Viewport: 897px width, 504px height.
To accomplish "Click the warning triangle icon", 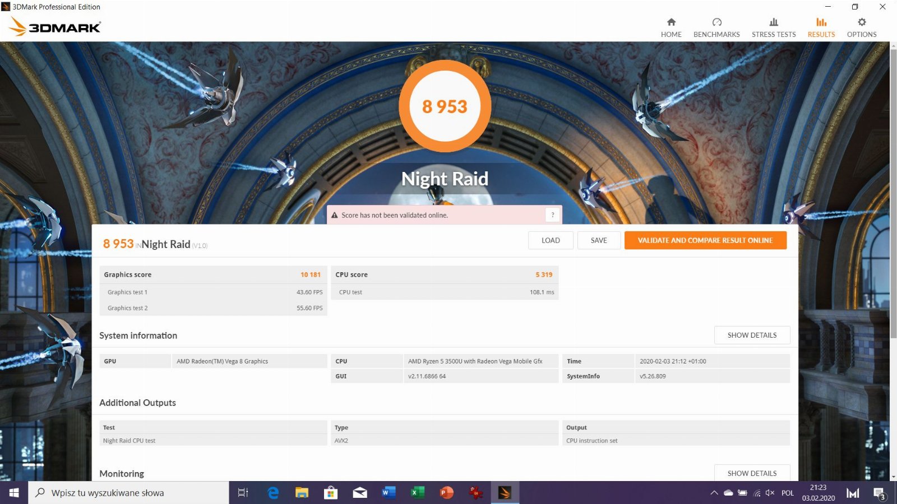I will (x=335, y=216).
